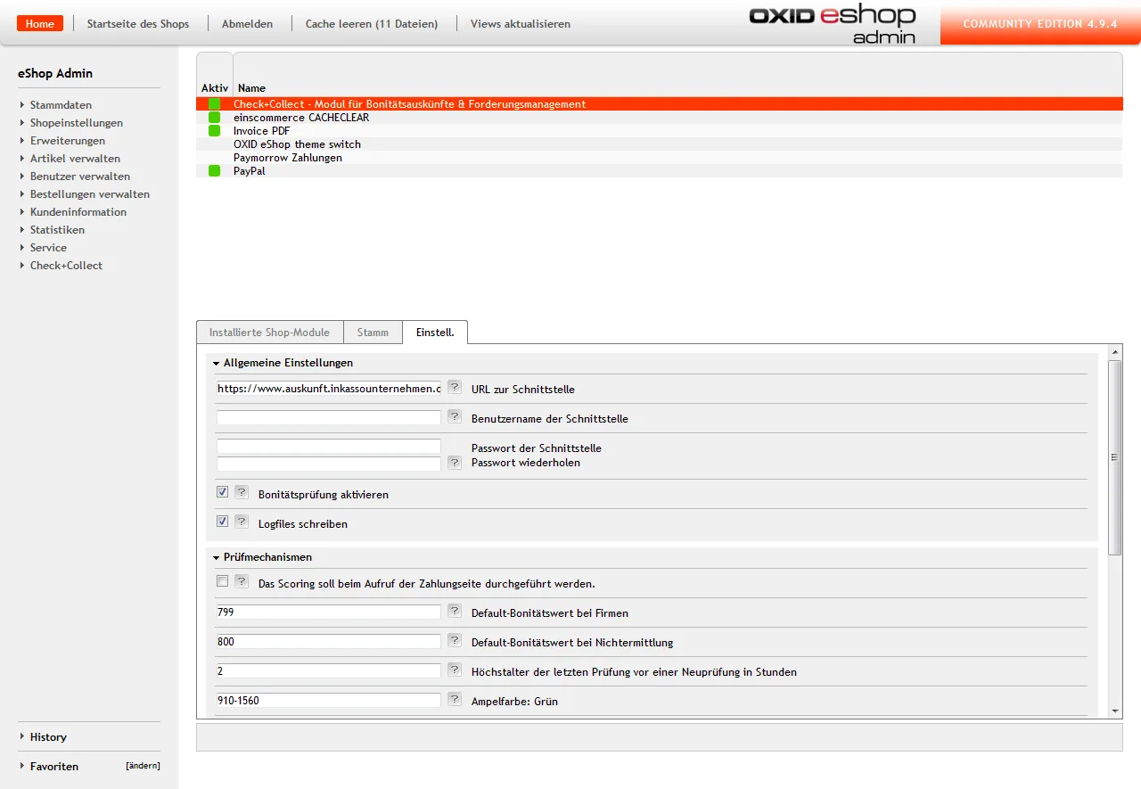
Task: Click help icon for Default-Bonitätswert bei Firmen
Action: (455, 612)
